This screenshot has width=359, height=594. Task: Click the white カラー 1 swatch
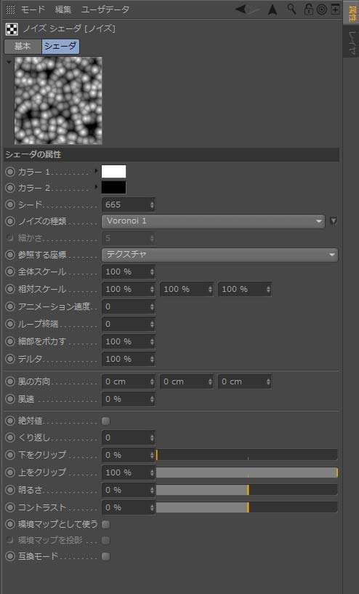click(113, 172)
